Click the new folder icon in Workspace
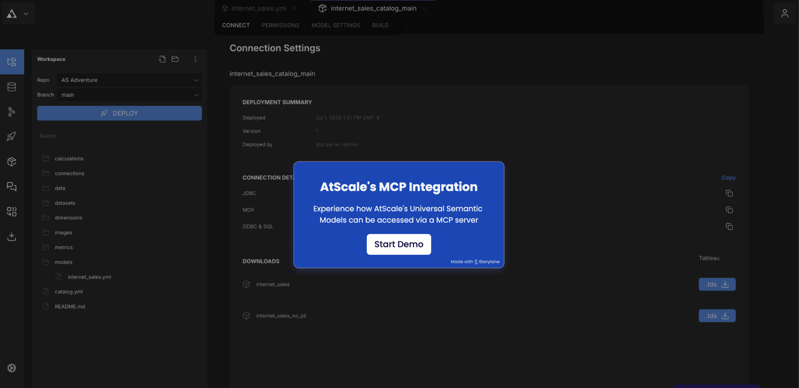 click(x=175, y=59)
